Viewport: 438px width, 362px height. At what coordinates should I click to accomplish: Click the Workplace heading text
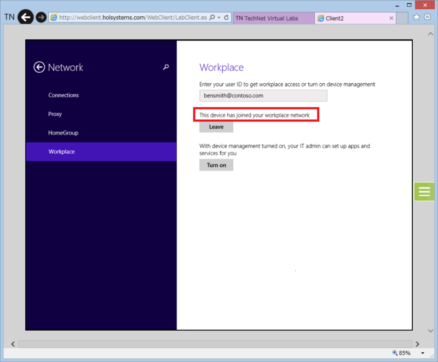tap(221, 67)
